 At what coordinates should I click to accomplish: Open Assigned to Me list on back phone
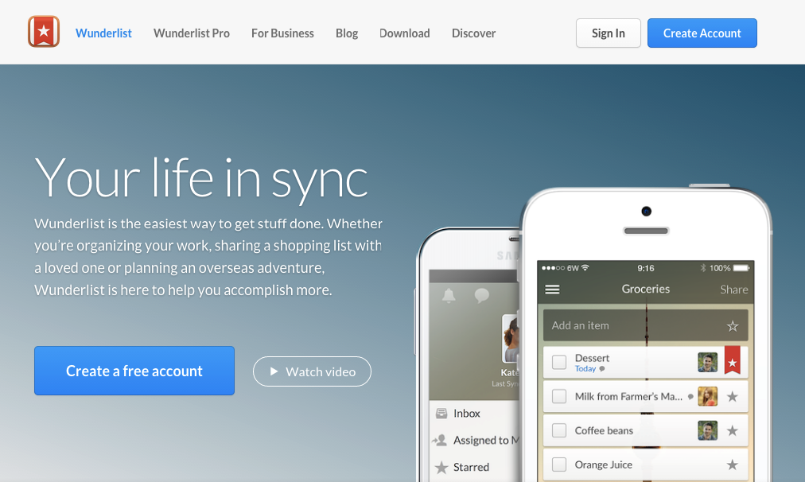point(474,440)
